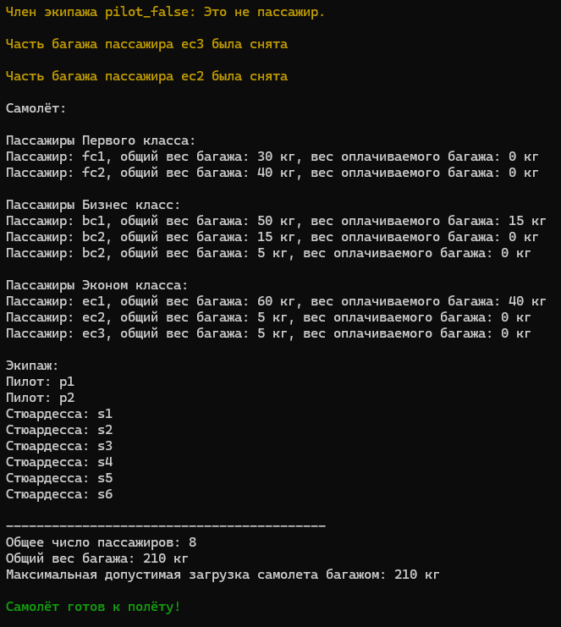561x627 pixels.
Task: Click the ec2 baggage removed message
Action: click(146, 76)
